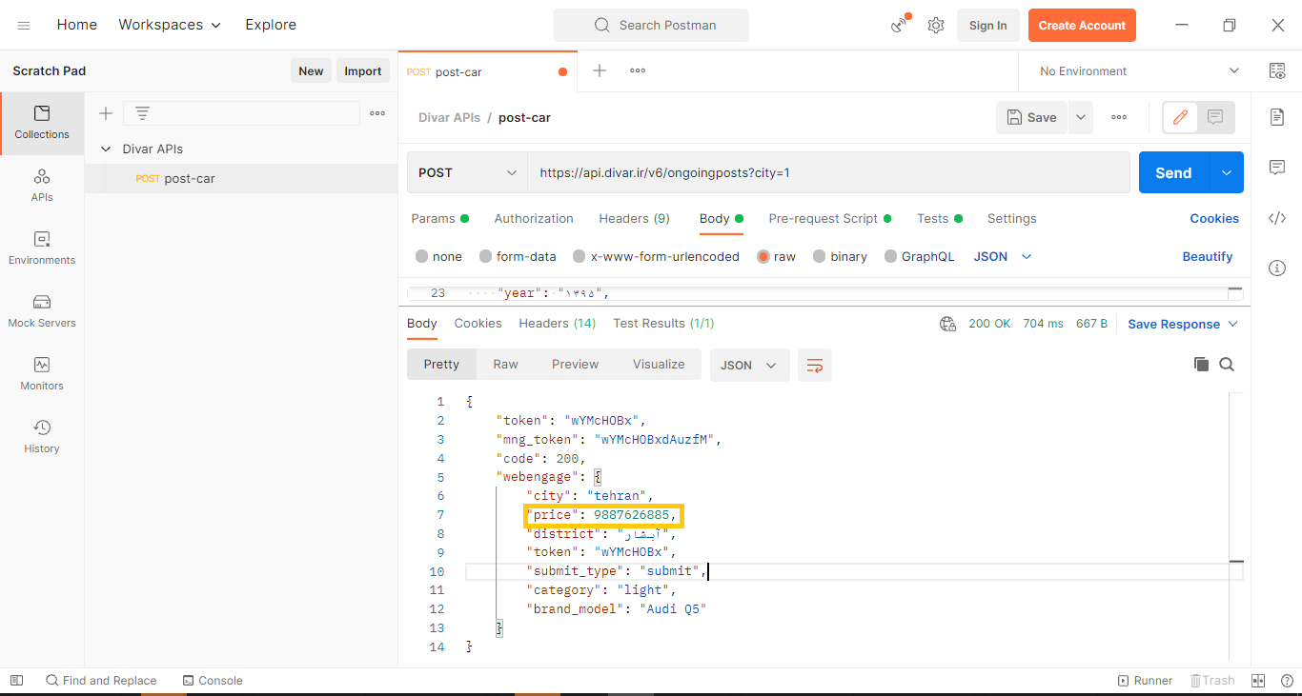The width and height of the screenshot is (1302, 696).
Task: Open Monitors in sidebar
Action: click(42, 374)
